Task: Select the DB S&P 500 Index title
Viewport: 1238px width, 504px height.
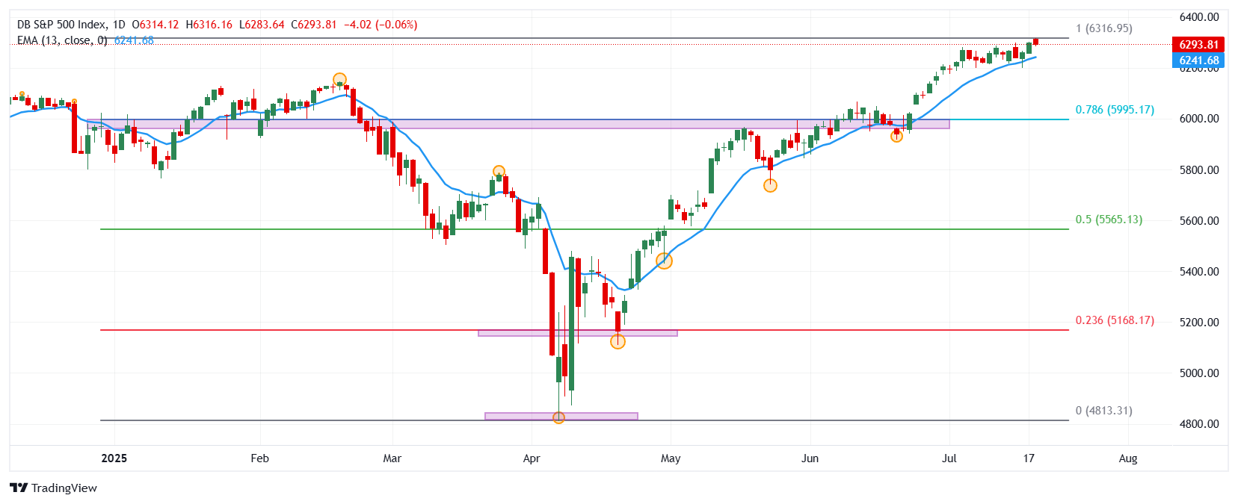Action: [x=61, y=25]
